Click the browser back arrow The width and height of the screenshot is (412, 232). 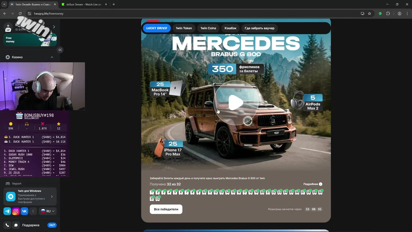tap(5, 14)
